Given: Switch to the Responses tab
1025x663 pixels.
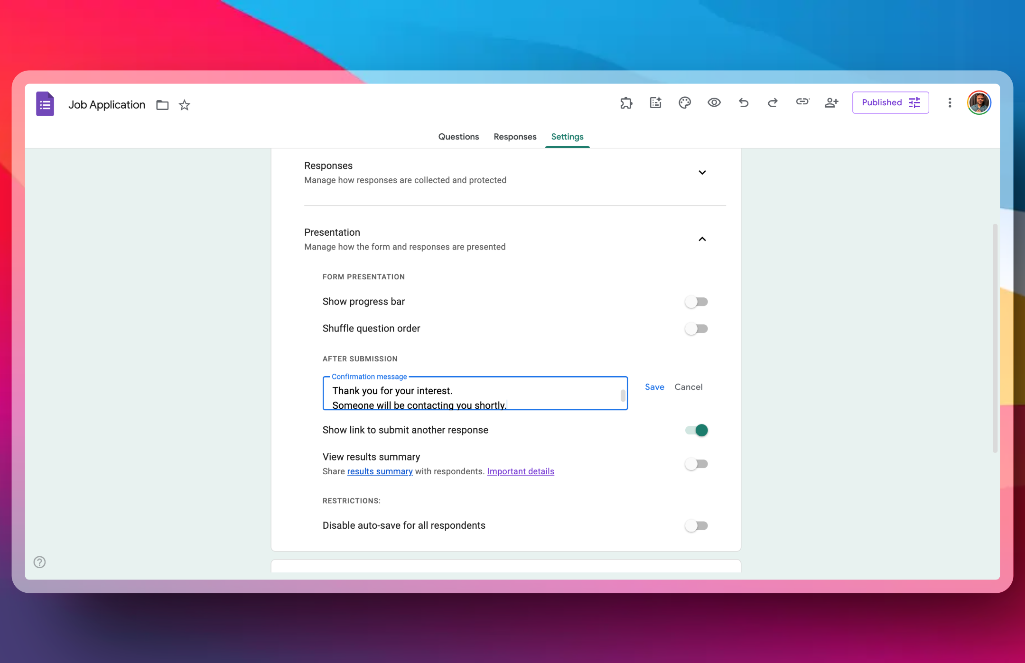Looking at the screenshot, I should 514,137.
